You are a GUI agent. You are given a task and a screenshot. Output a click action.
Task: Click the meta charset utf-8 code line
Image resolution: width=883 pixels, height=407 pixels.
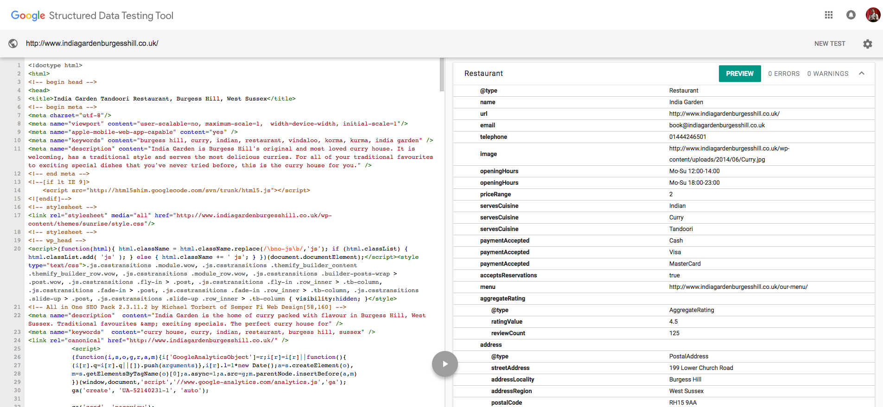click(70, 115)
